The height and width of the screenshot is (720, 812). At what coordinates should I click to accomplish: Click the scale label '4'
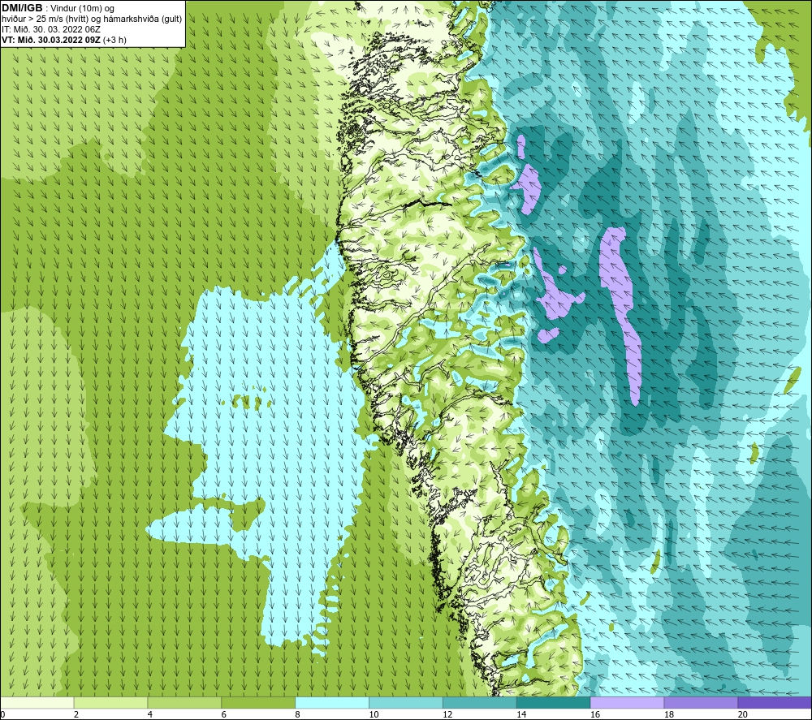click(x=150, y=714)
